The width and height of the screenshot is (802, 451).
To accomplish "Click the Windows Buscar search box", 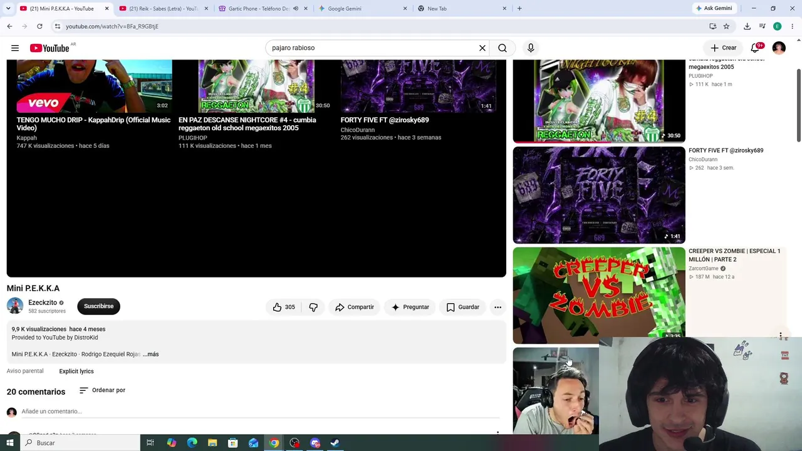I will pyautogui.click(x=80, y=443).
